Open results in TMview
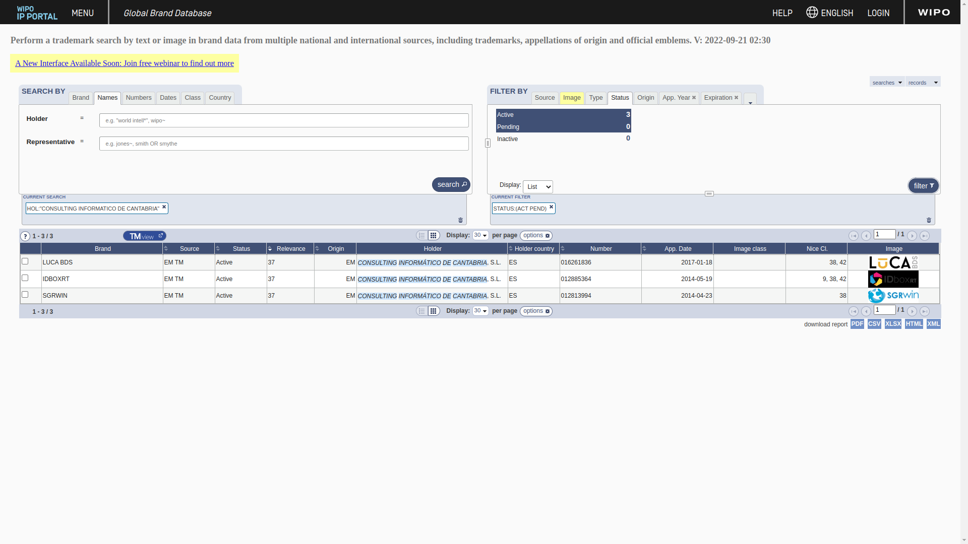 point(145,236)
